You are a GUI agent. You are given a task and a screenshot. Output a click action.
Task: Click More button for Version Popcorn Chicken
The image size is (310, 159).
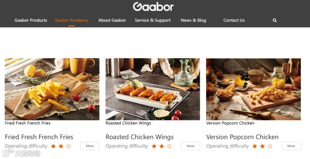point(291,146)
